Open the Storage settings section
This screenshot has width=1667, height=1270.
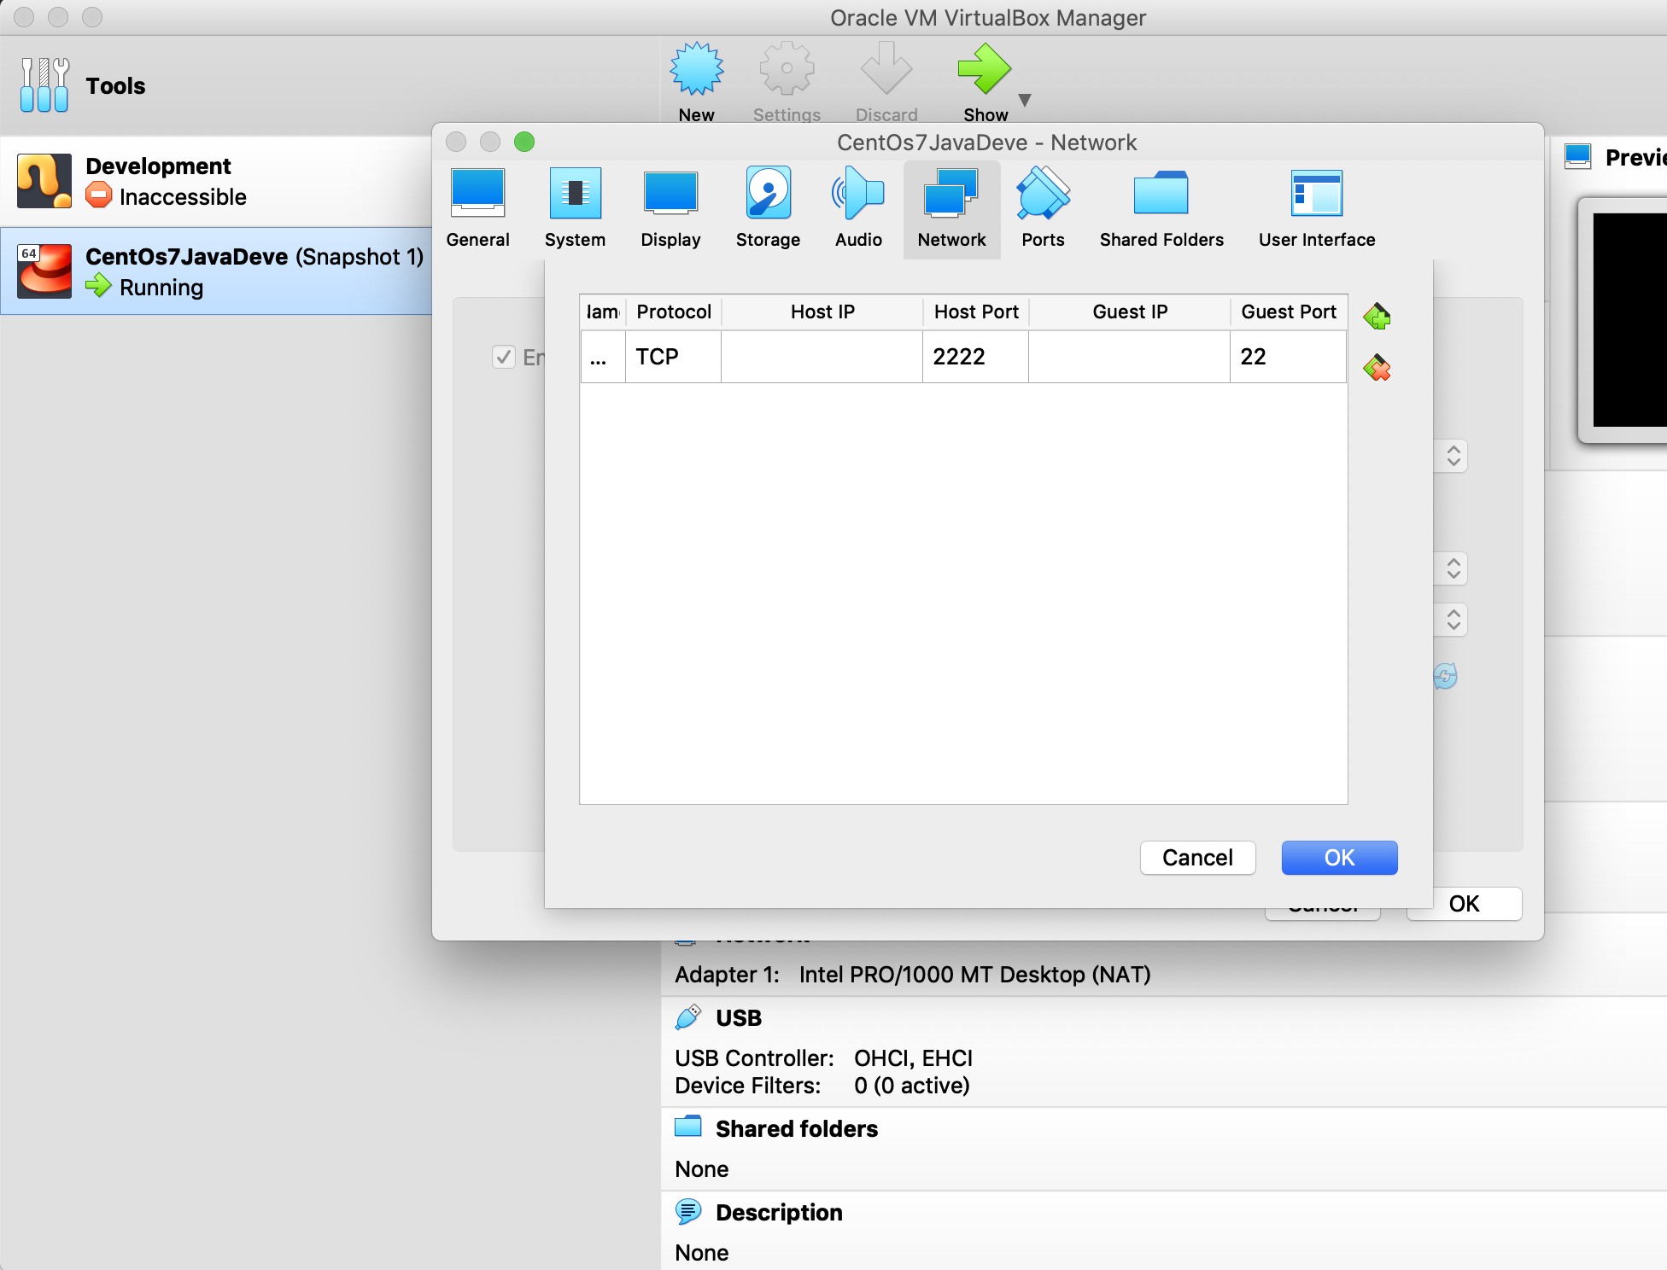[x=768, y=209]
